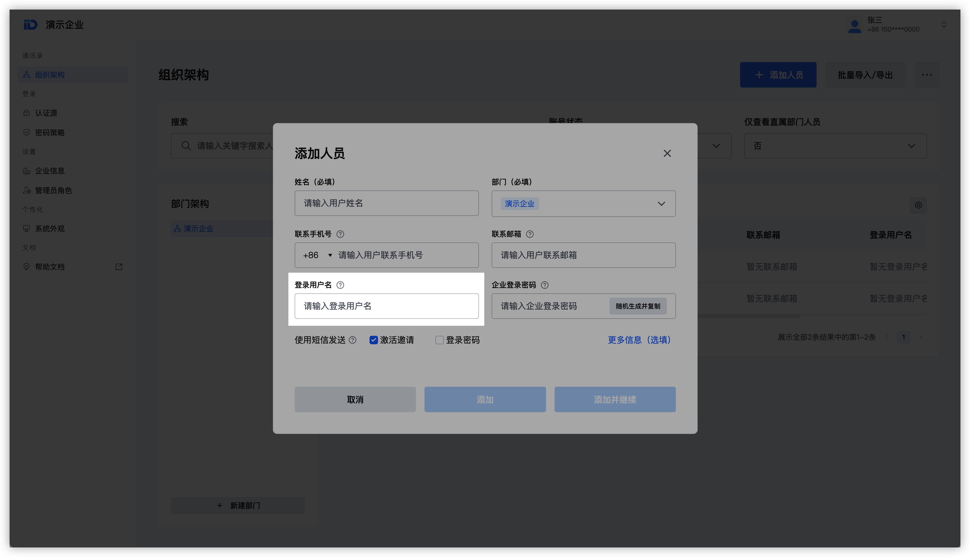Image resolution: width=970 pixels, height=557 pixels.
Task: Check the 登录密码 checkbox
Action: click(439, 340)
